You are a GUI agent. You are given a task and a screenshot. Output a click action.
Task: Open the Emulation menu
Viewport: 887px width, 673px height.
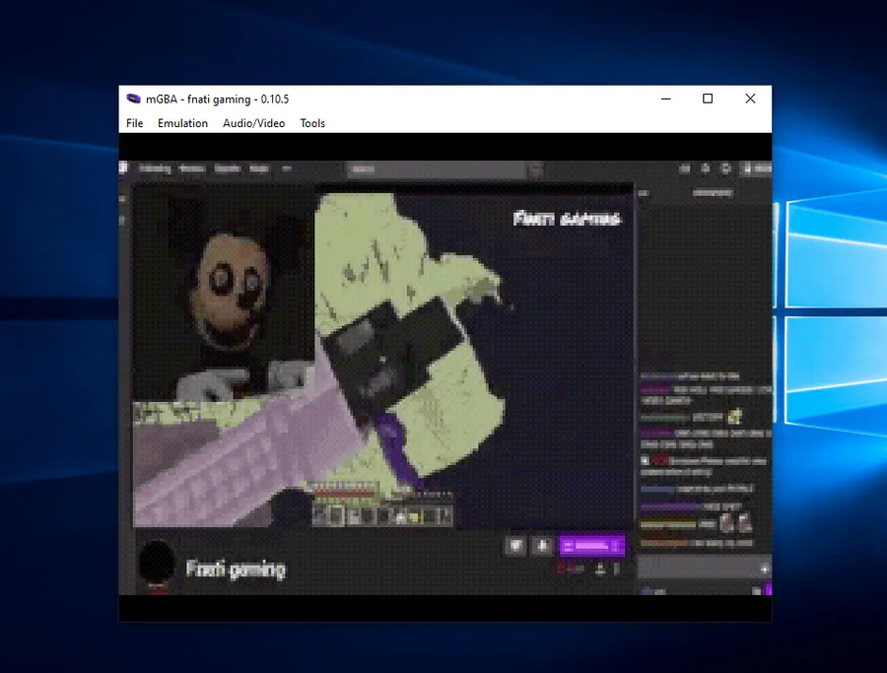point(182,123)
